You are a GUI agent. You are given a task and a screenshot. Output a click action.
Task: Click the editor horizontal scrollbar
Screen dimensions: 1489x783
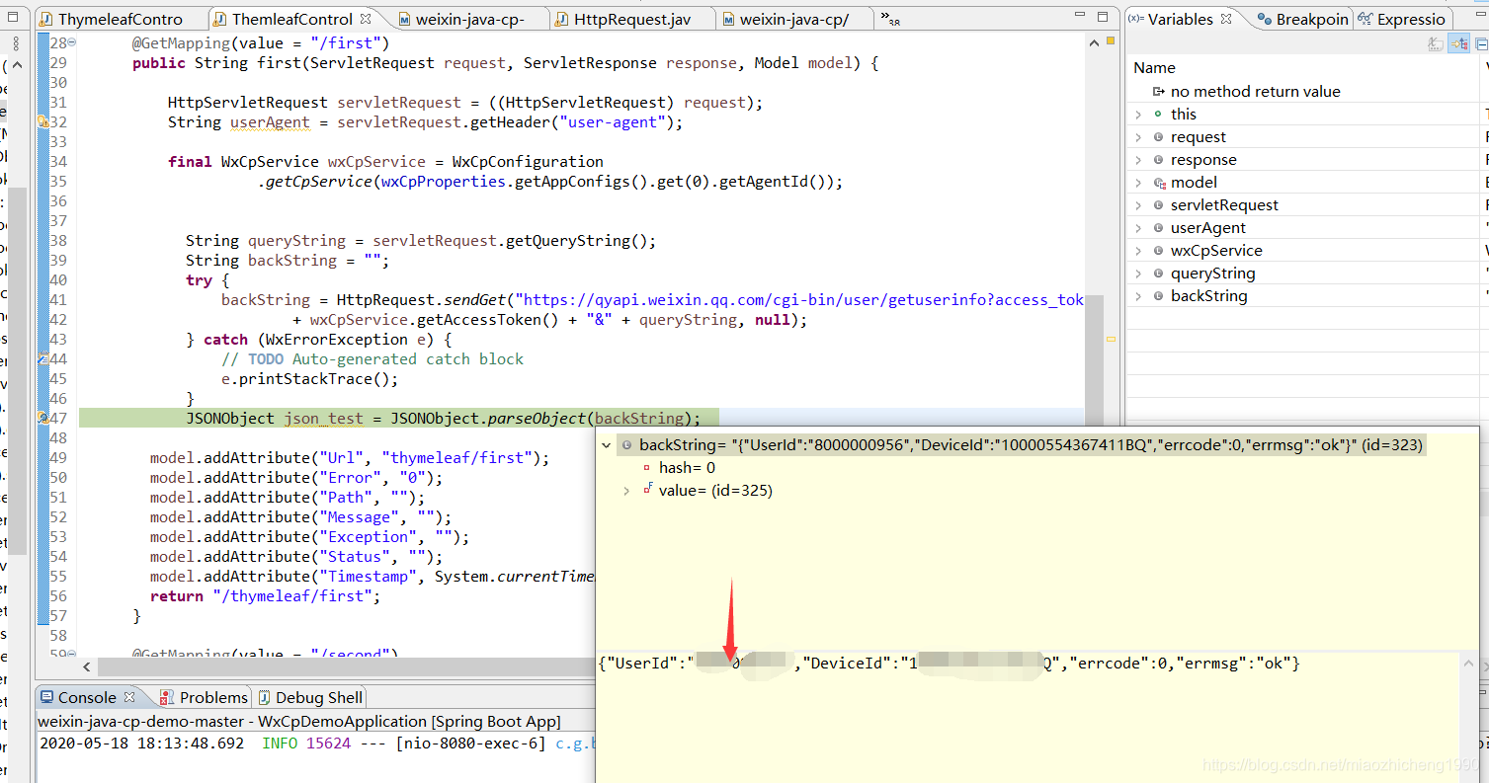346,667
